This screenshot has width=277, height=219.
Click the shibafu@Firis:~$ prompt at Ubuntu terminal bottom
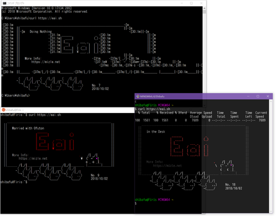pyautogui.click(x=14, y=182)
